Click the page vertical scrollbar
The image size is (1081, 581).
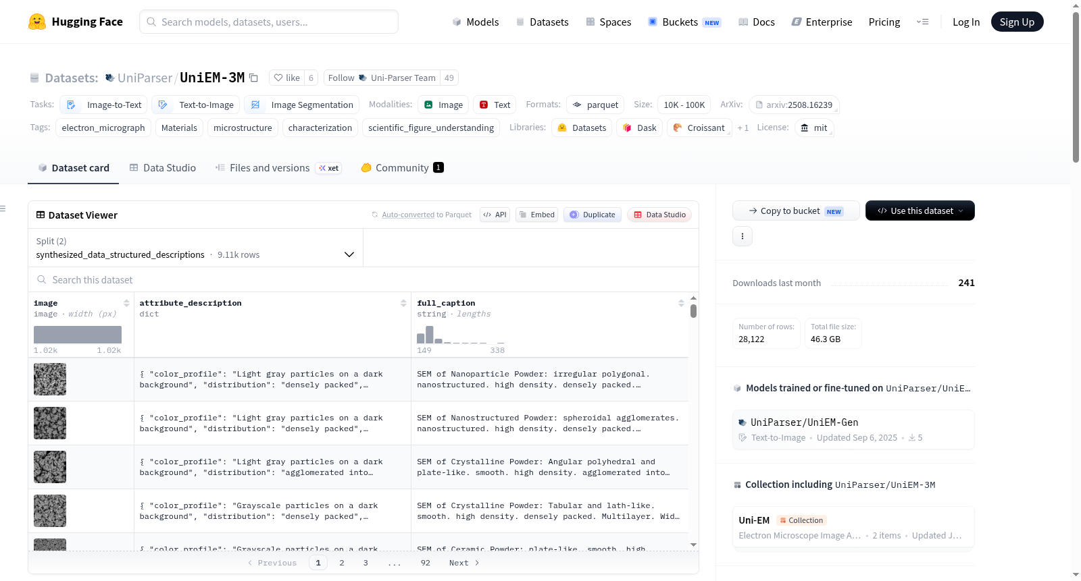[1076, 88]
